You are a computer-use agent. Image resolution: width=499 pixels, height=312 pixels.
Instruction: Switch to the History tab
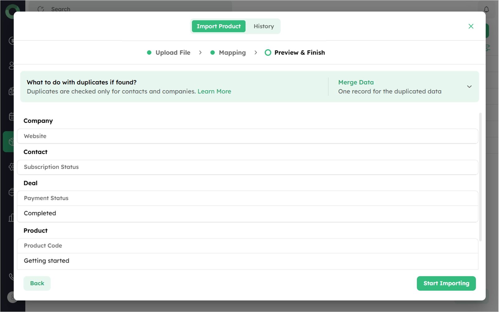264,26
